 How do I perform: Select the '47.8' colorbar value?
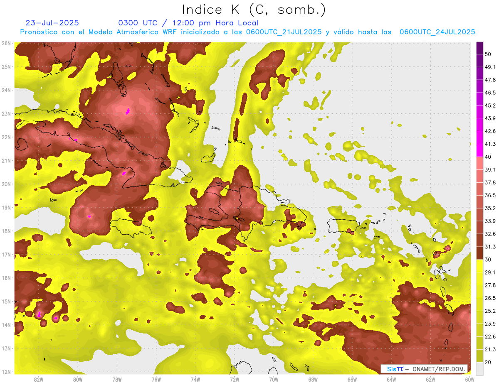click(x=490, y=80)
